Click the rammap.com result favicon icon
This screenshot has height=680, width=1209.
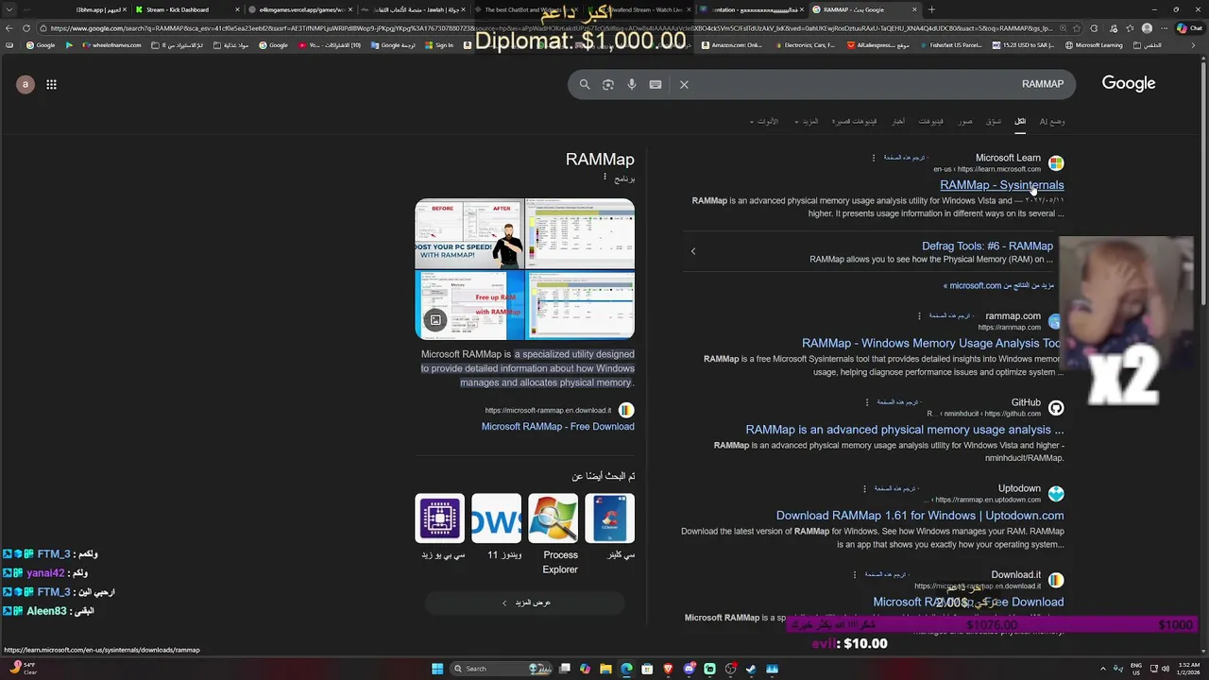pos(1055,321)
